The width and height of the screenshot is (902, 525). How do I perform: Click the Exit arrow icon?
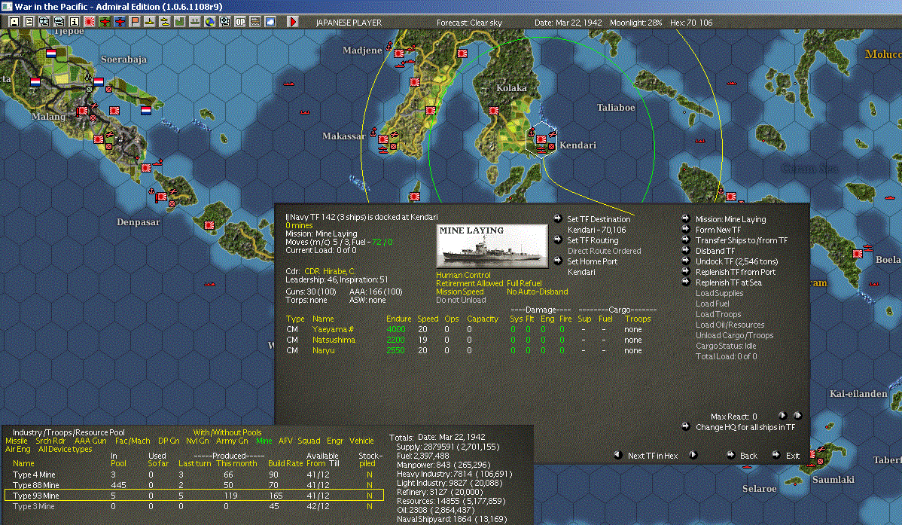pos(776,455)
